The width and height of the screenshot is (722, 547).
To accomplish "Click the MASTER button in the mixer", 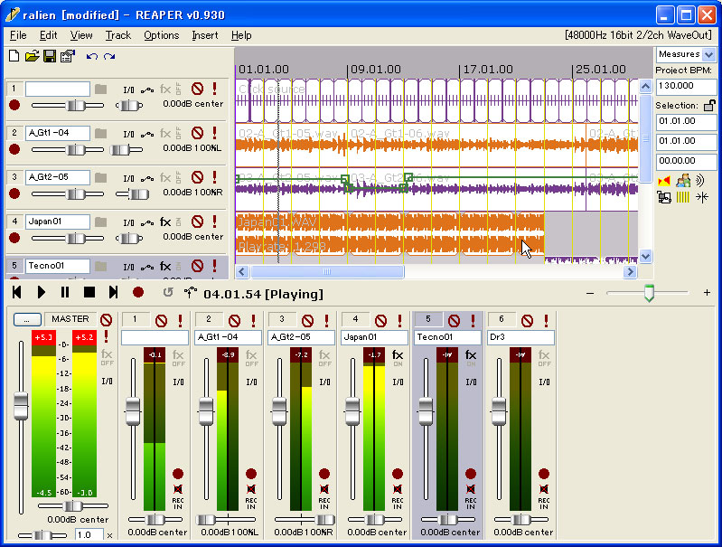I will tap(70, 319).
